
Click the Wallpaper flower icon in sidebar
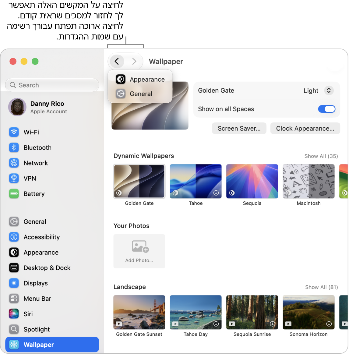click(14, 345)
